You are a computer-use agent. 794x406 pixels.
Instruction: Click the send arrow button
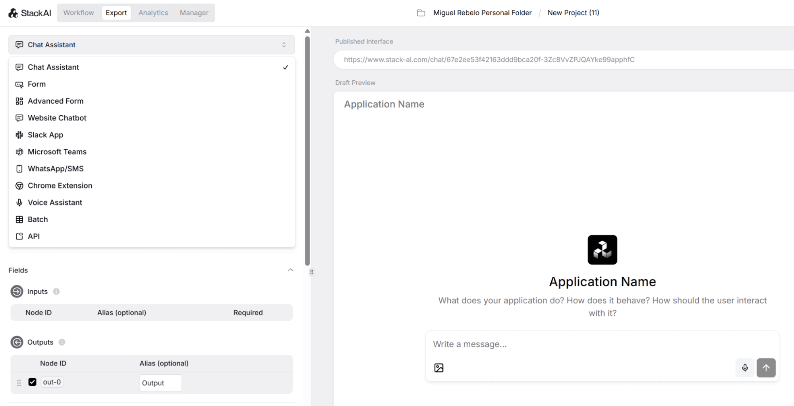point(766,368)
